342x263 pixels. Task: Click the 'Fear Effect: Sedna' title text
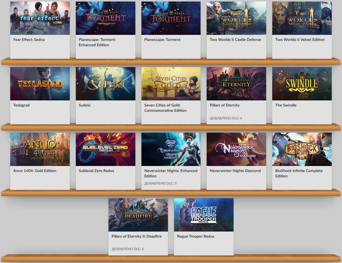pos(29,40)
